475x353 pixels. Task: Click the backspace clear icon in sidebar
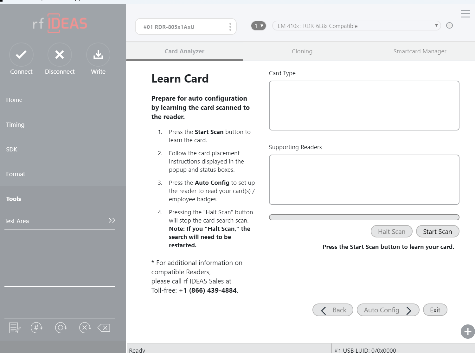(x=104, y=328)
